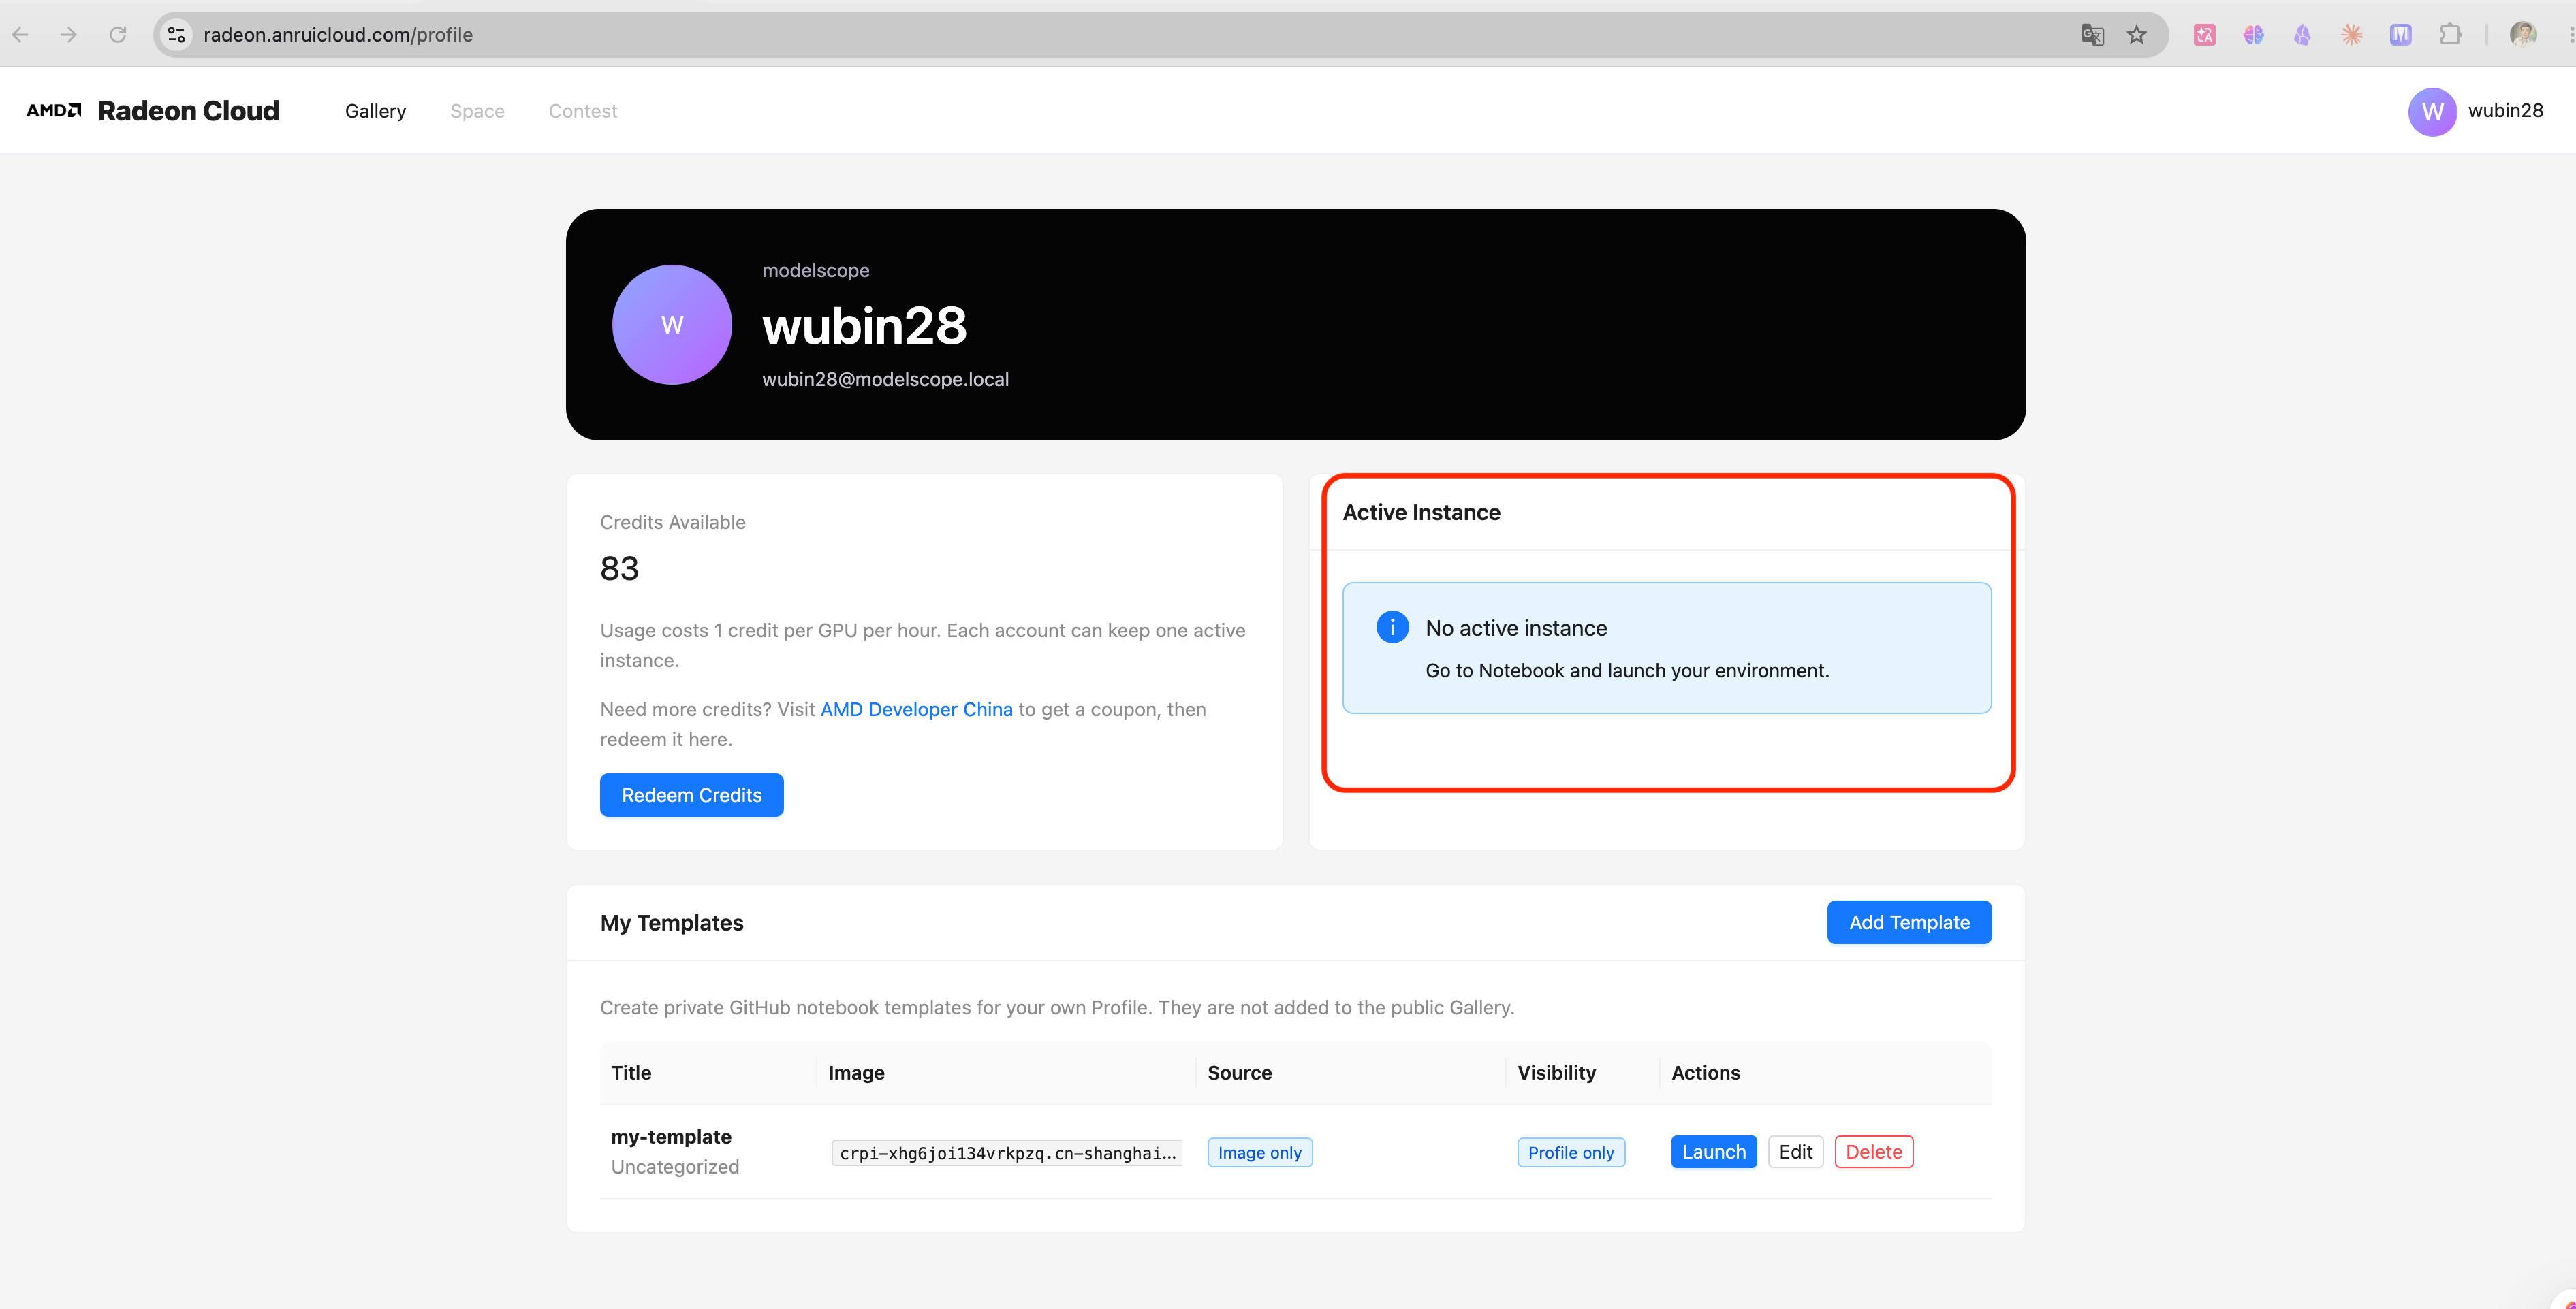Open the Space navigation item
Image resolution: width=2576 pixels, height=1309 pixels.
pos(477,111)
